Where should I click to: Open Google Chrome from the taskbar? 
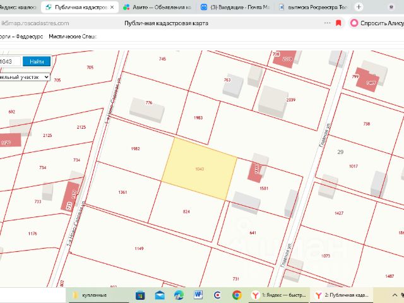[237, 295]
